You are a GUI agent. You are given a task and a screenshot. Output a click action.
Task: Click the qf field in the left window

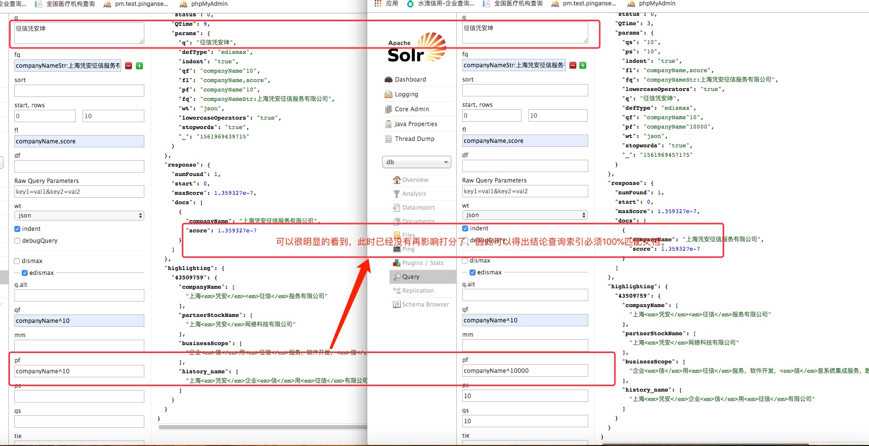click(79, 320)
